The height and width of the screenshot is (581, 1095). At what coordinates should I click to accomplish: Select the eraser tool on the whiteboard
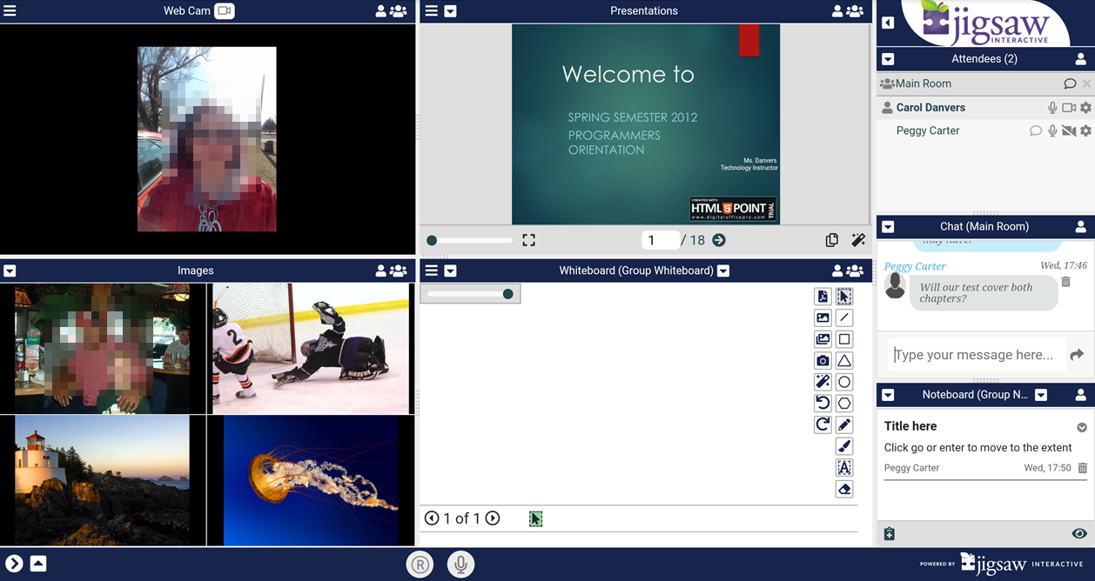[x=843, y=490]
